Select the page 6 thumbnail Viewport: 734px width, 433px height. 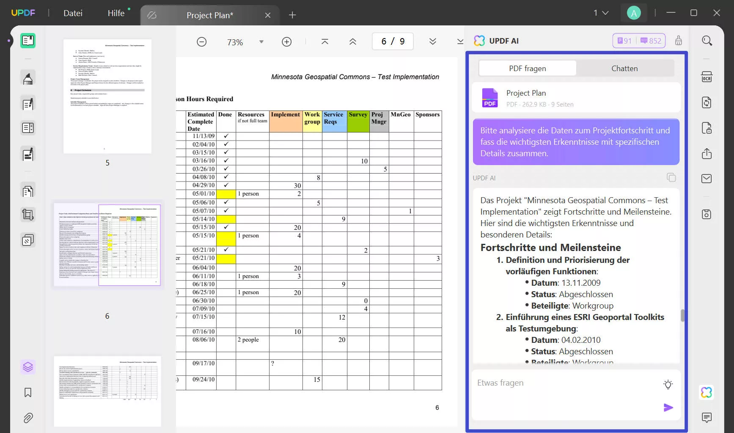point(107,245)
